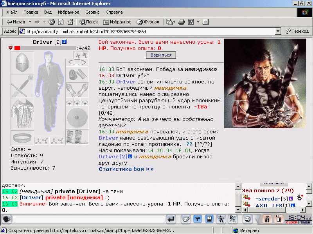Viewport: 313px width, 234px height.
Task: Expand the Word edit button's dropdown arrow
Action: [198, 22]
